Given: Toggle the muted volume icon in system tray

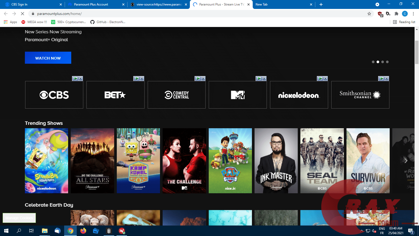Looking at the screenshot, I should pos(374,231).
